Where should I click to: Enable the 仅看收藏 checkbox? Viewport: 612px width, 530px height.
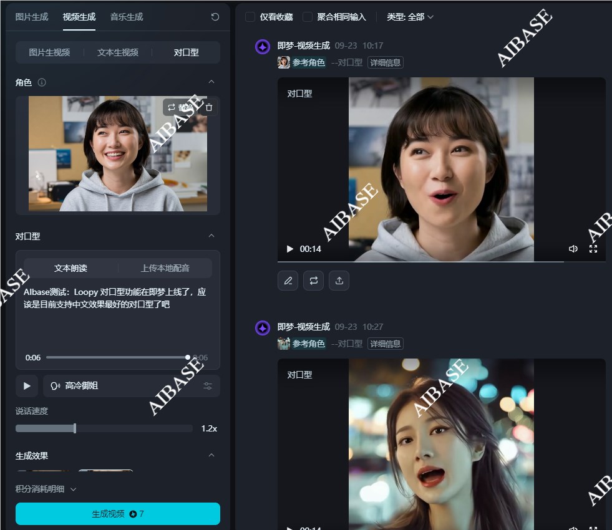click(250, 17)
